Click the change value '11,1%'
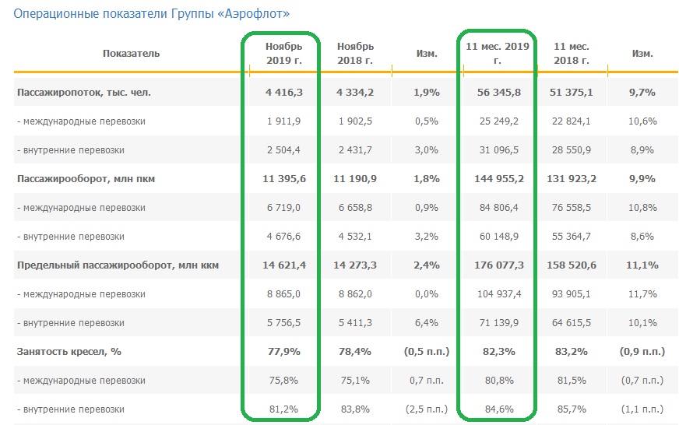Screen dimensions: 679x425 tap(642, 265)
